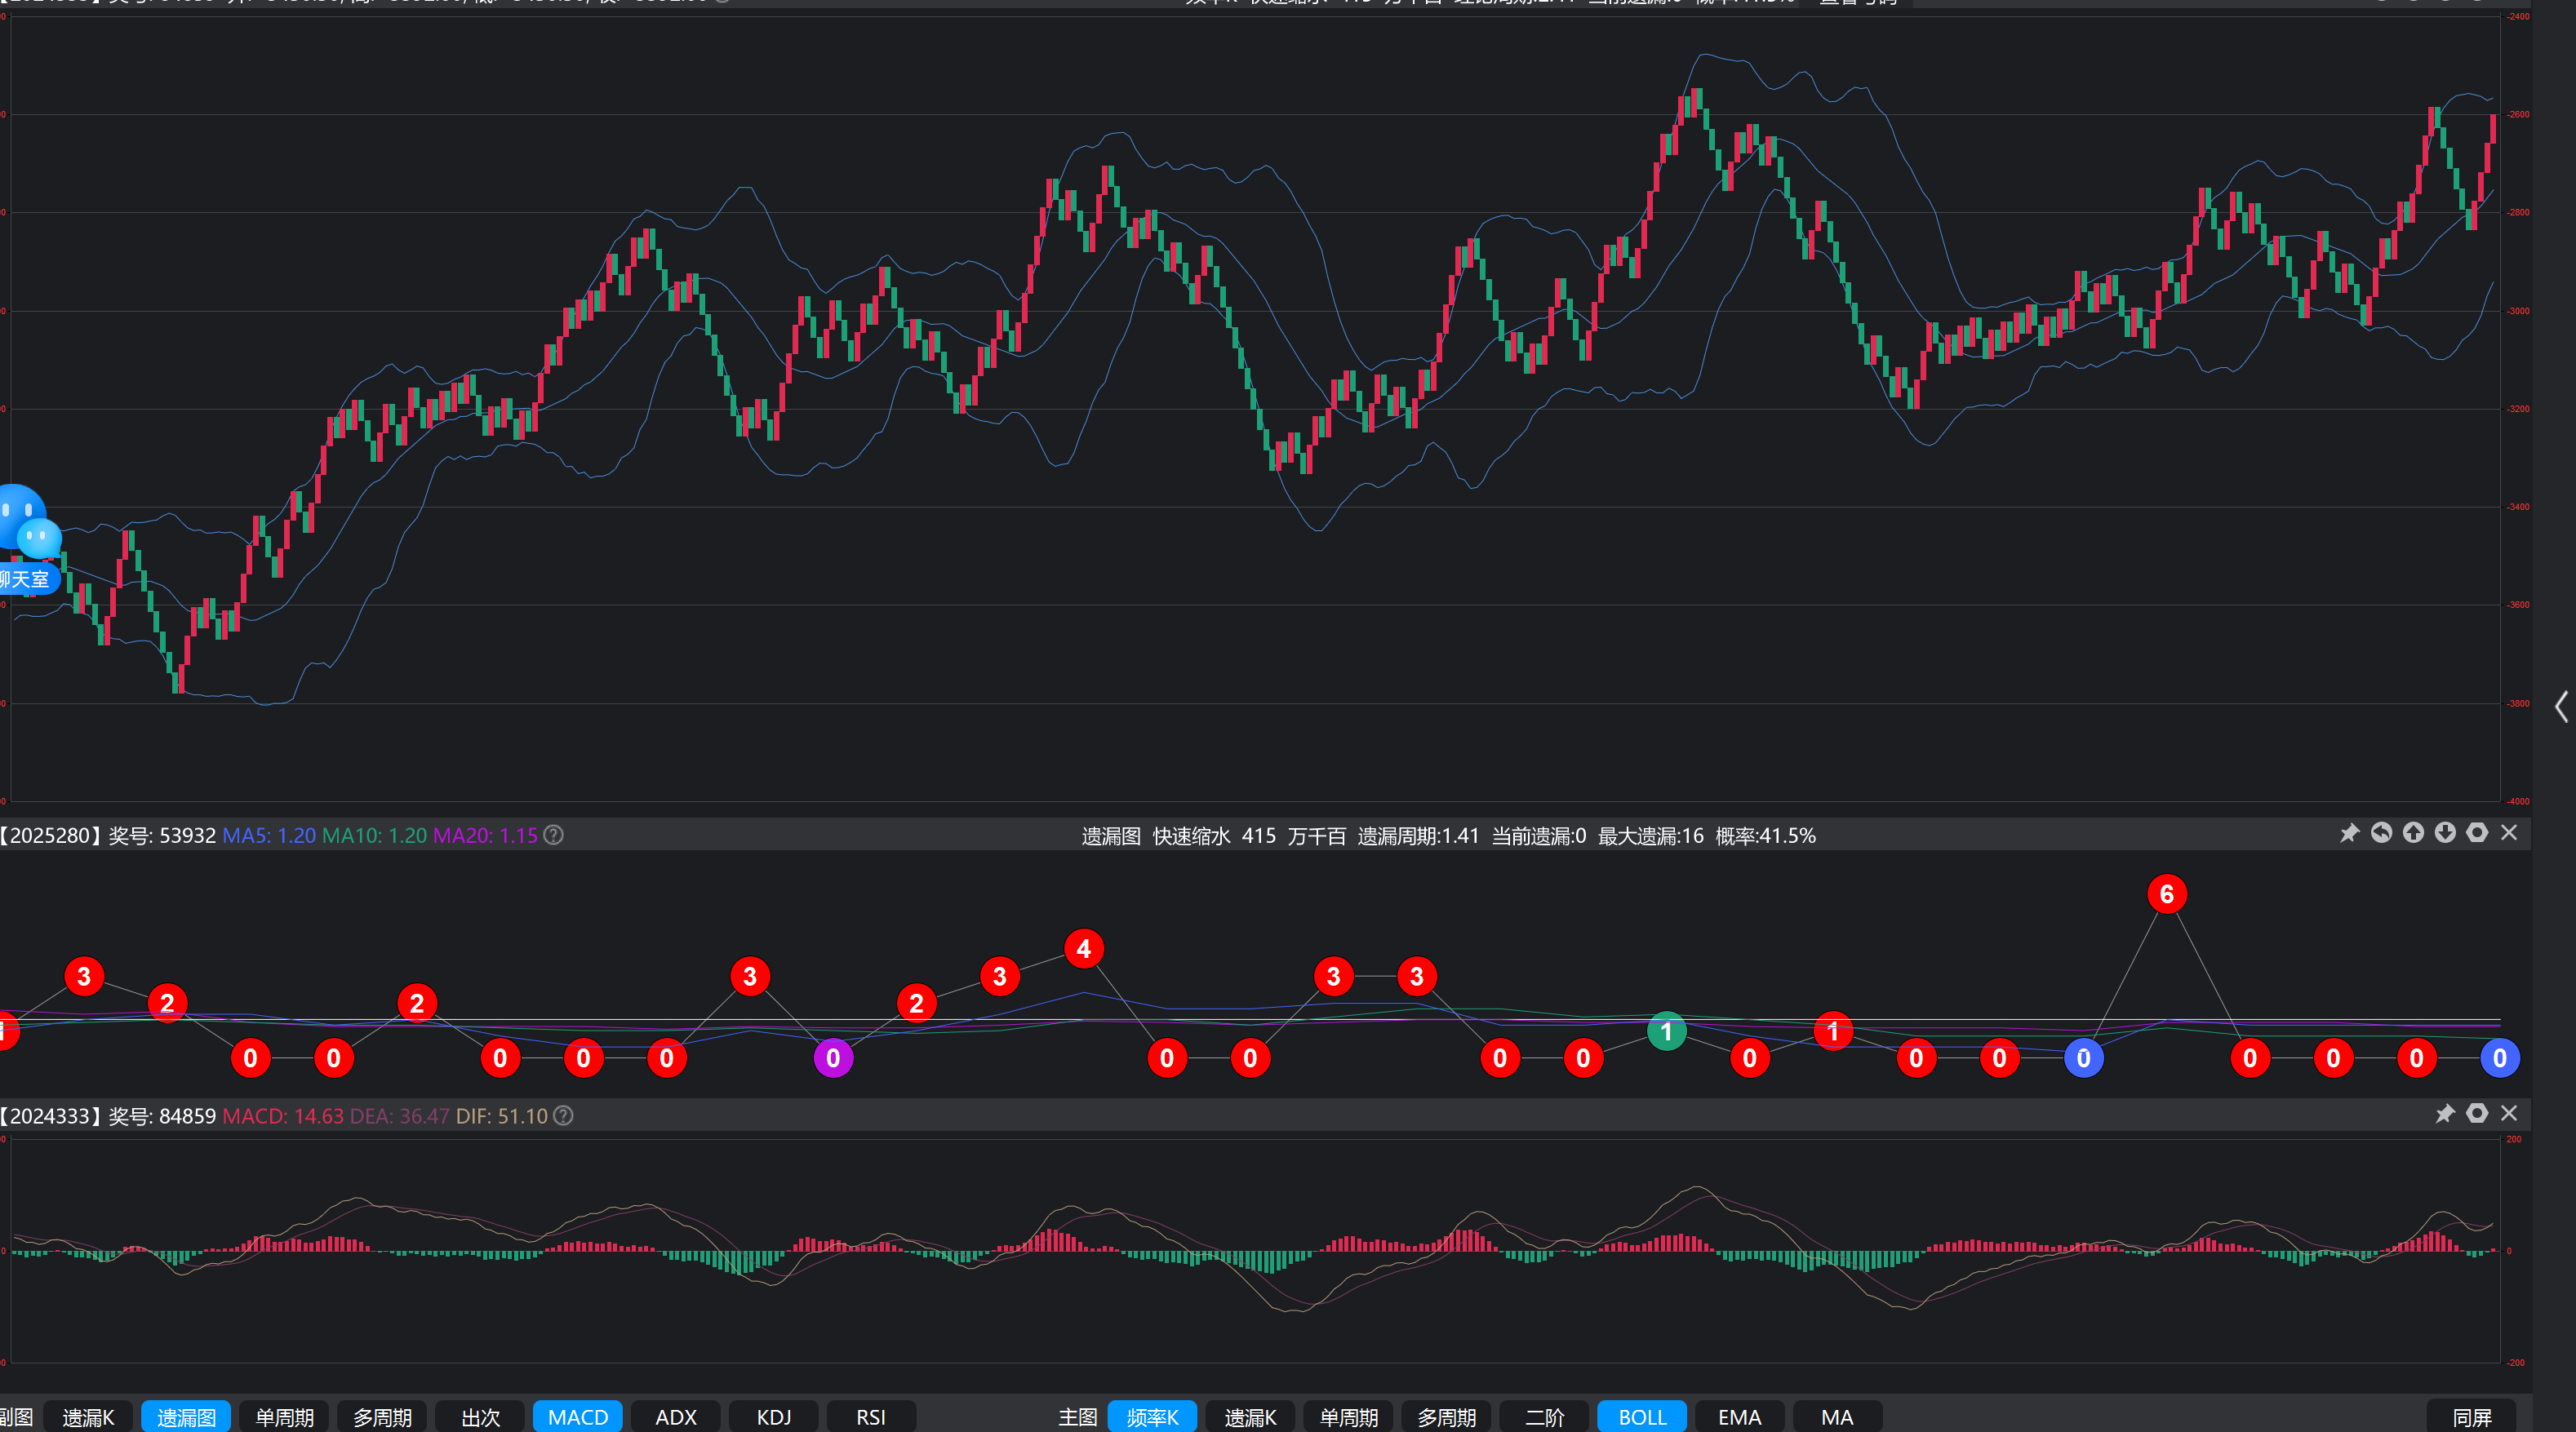2576x1432 pixels.
Task: Click the red 6 marker on 遗漏图
Action: tap(2166, 894)
